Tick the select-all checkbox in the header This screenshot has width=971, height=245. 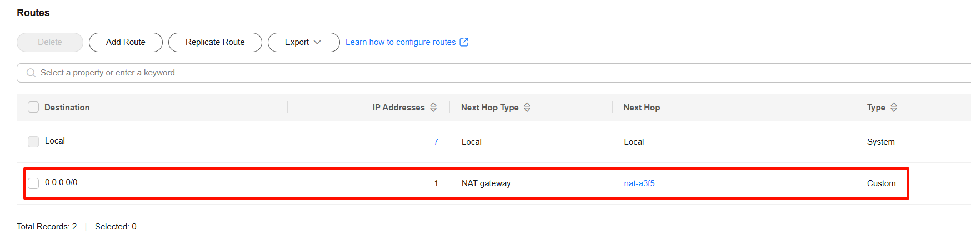(x=33, y=107)
